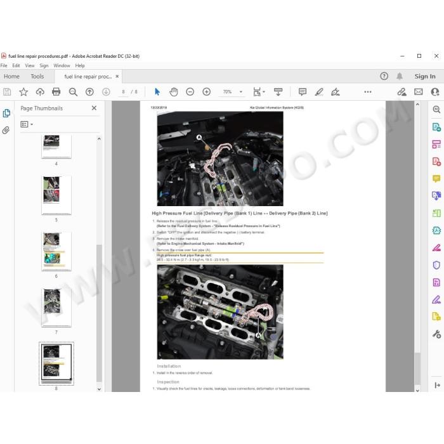Go to previous page
444x444 pixels.
[89, 92]
